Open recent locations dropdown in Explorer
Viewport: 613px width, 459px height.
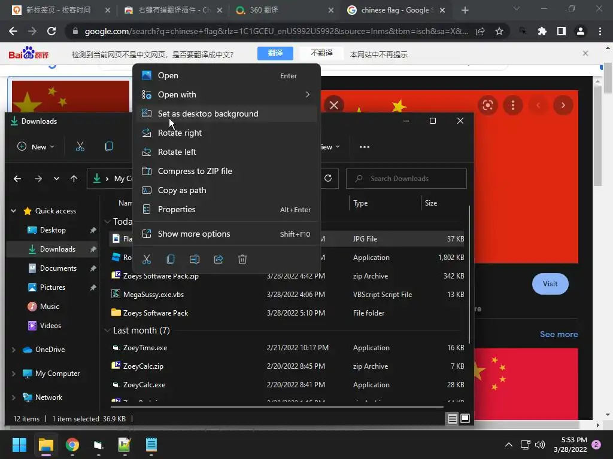57,179
